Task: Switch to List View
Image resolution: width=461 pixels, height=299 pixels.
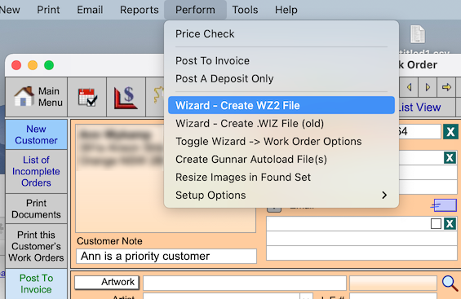Action: (x=419, y=108)
